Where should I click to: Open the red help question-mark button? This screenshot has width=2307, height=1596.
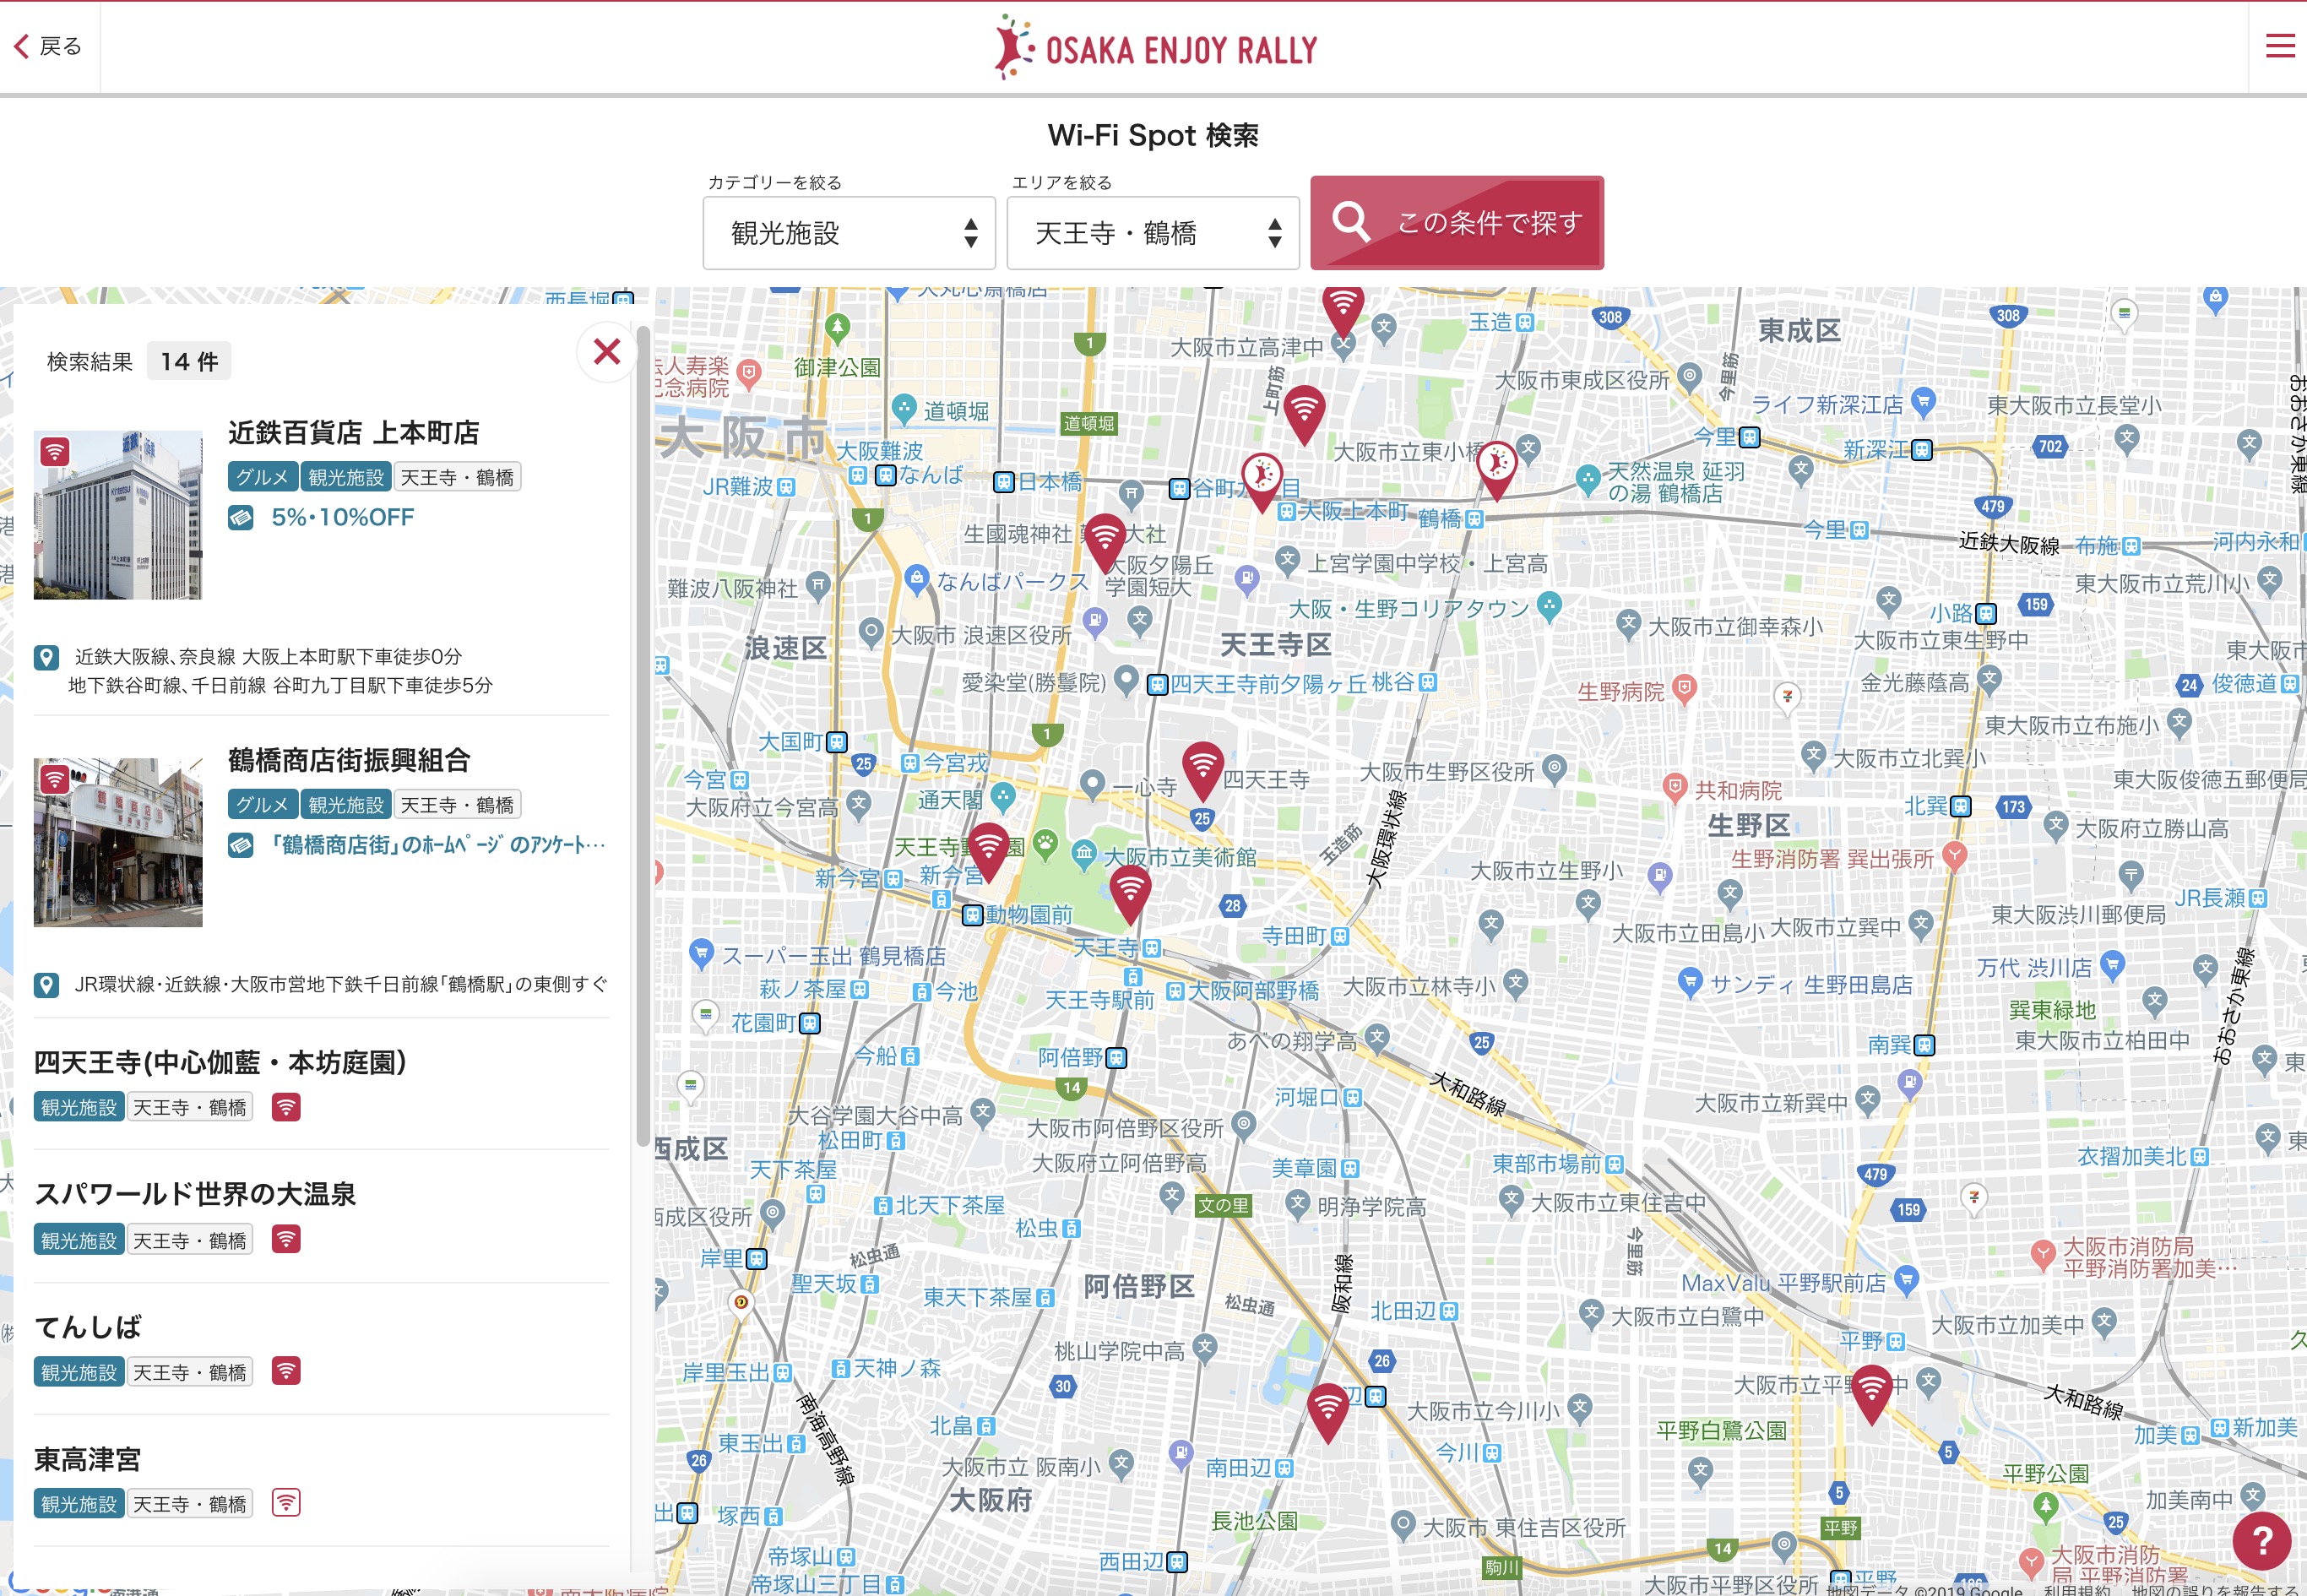click(x=2261, y=1541)
